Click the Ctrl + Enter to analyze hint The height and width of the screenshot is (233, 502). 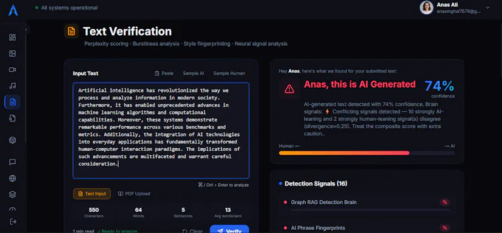point(223,185)
